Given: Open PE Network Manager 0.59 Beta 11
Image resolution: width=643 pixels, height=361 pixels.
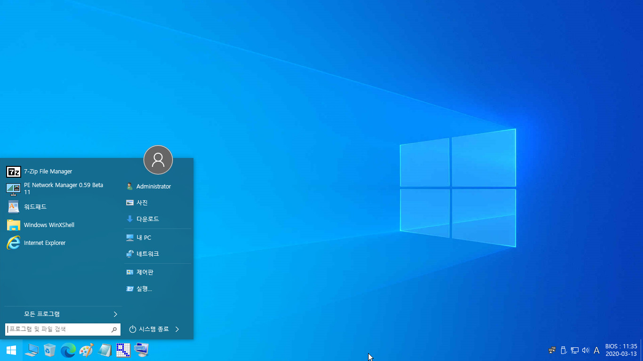Looking at the screenshot, I should (61, 188).
